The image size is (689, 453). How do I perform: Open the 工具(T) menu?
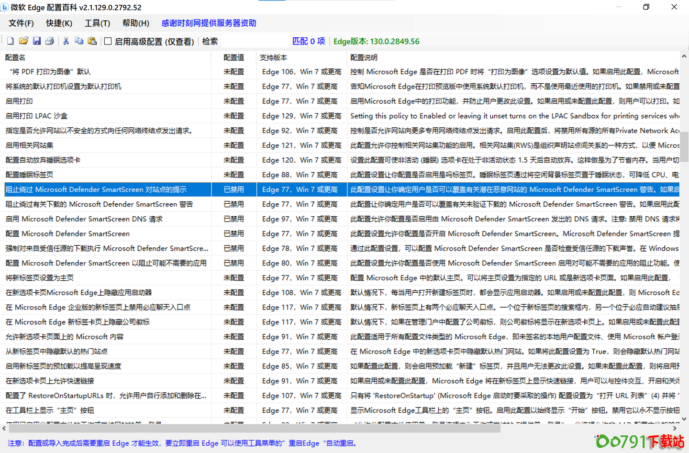[98, 23]
